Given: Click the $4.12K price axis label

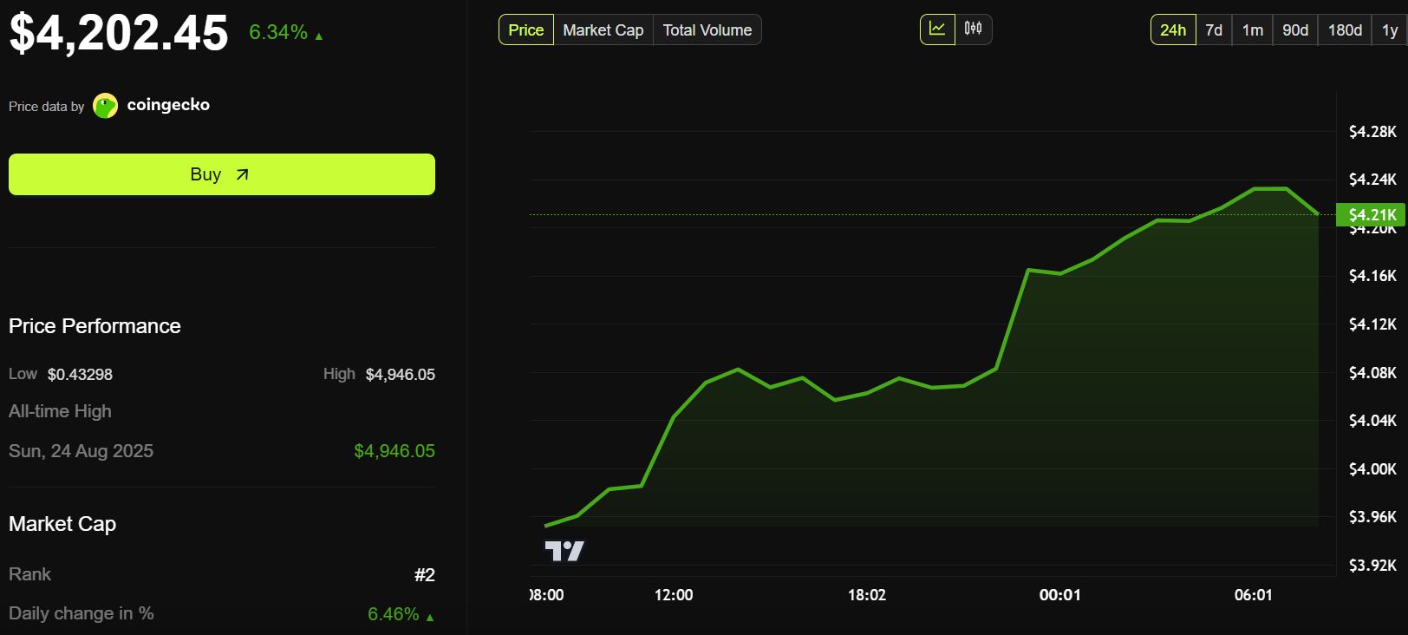Looking at the screenshot, I should 1372,324.
